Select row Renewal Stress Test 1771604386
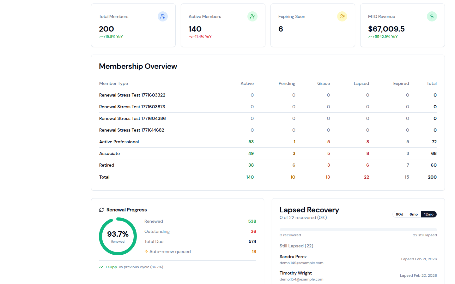The height and width of the screenshot is (284, 455). [x=268, y=118]
